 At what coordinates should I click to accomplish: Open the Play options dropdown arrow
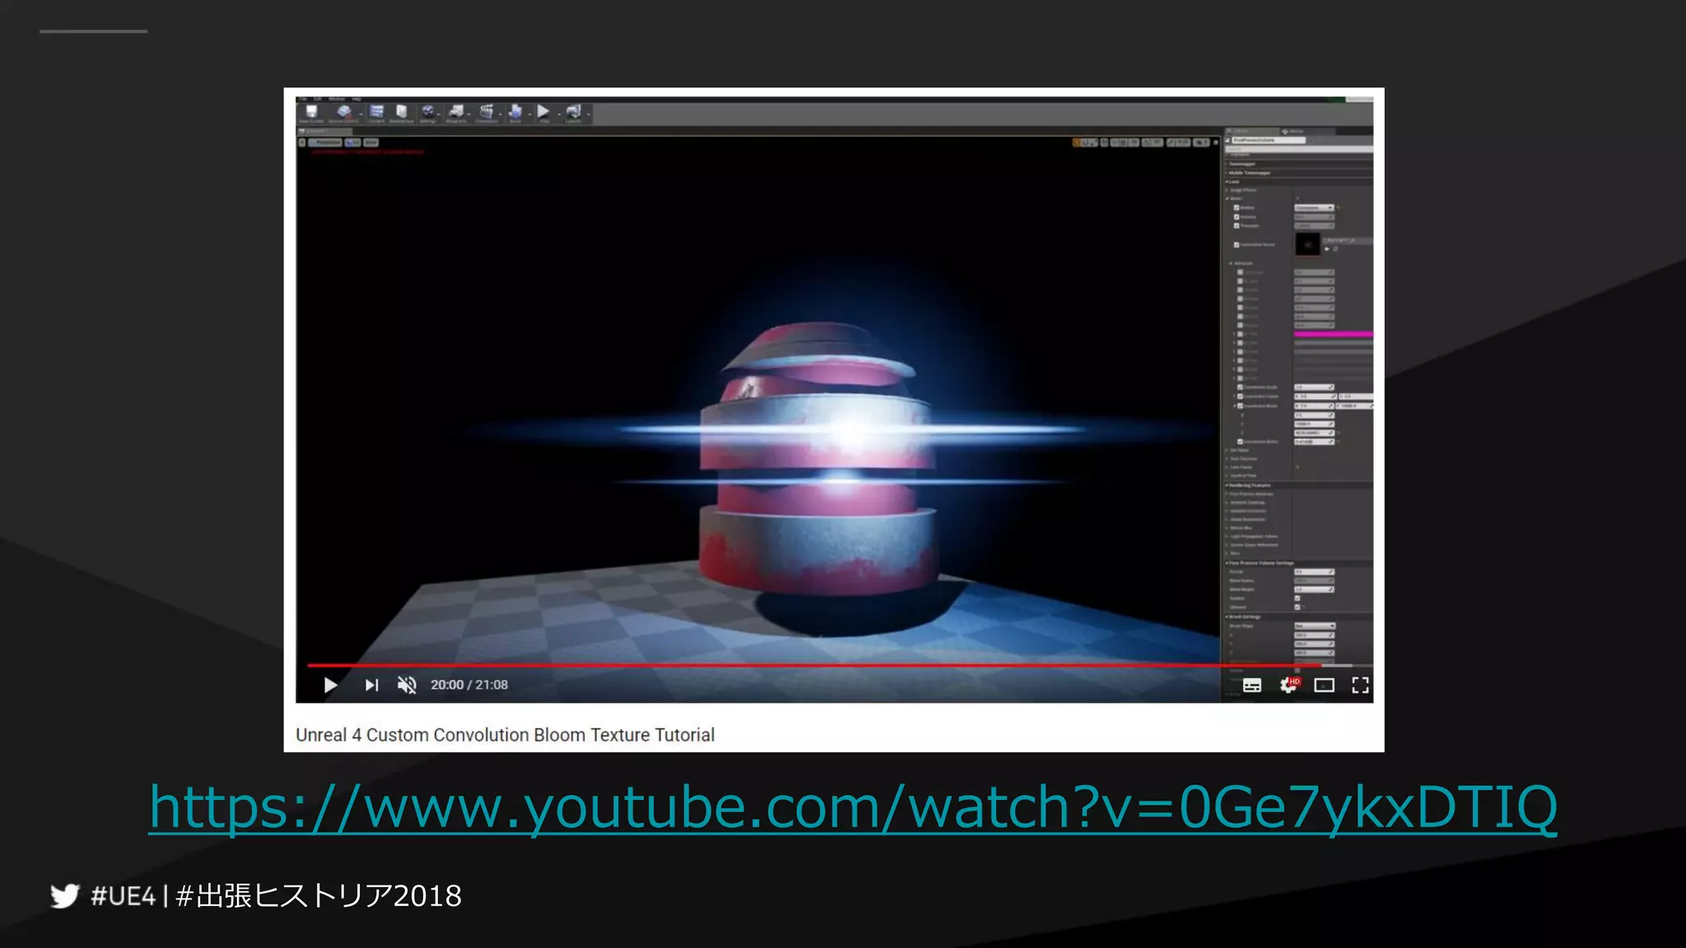(557, 114)
